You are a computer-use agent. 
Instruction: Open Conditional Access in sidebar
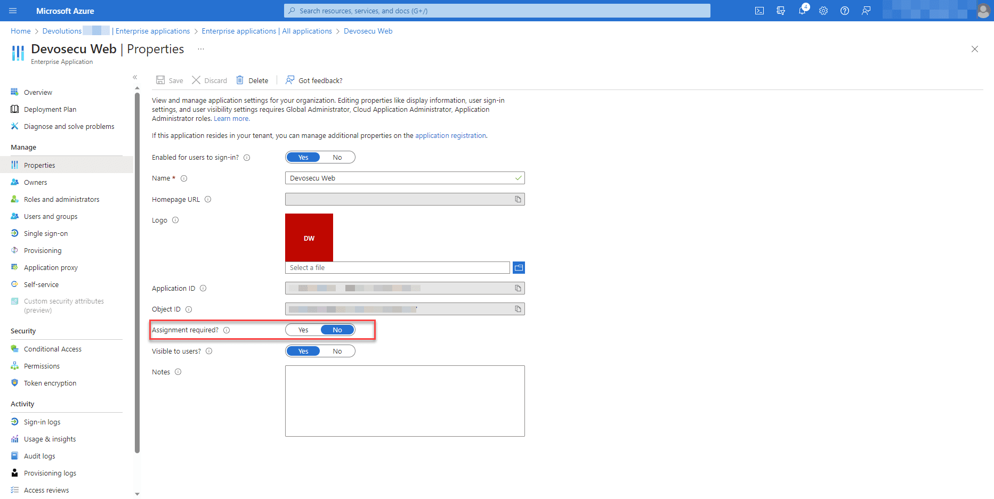52,349
